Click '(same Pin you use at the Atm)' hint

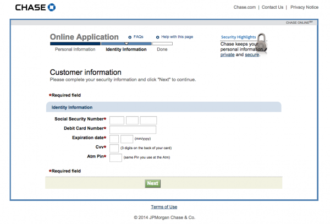coord(147,157)
